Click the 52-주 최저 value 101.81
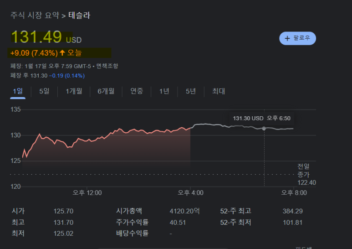The image size is (352, 249). point(292,223)
